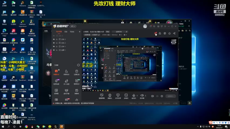Add a 摄像头 camera source
This screenshot has width=230, height=129.
tap(110, 96)
